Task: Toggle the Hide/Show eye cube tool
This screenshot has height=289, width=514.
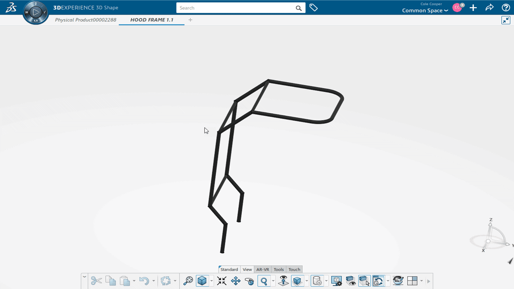Action: pos(351,281)
